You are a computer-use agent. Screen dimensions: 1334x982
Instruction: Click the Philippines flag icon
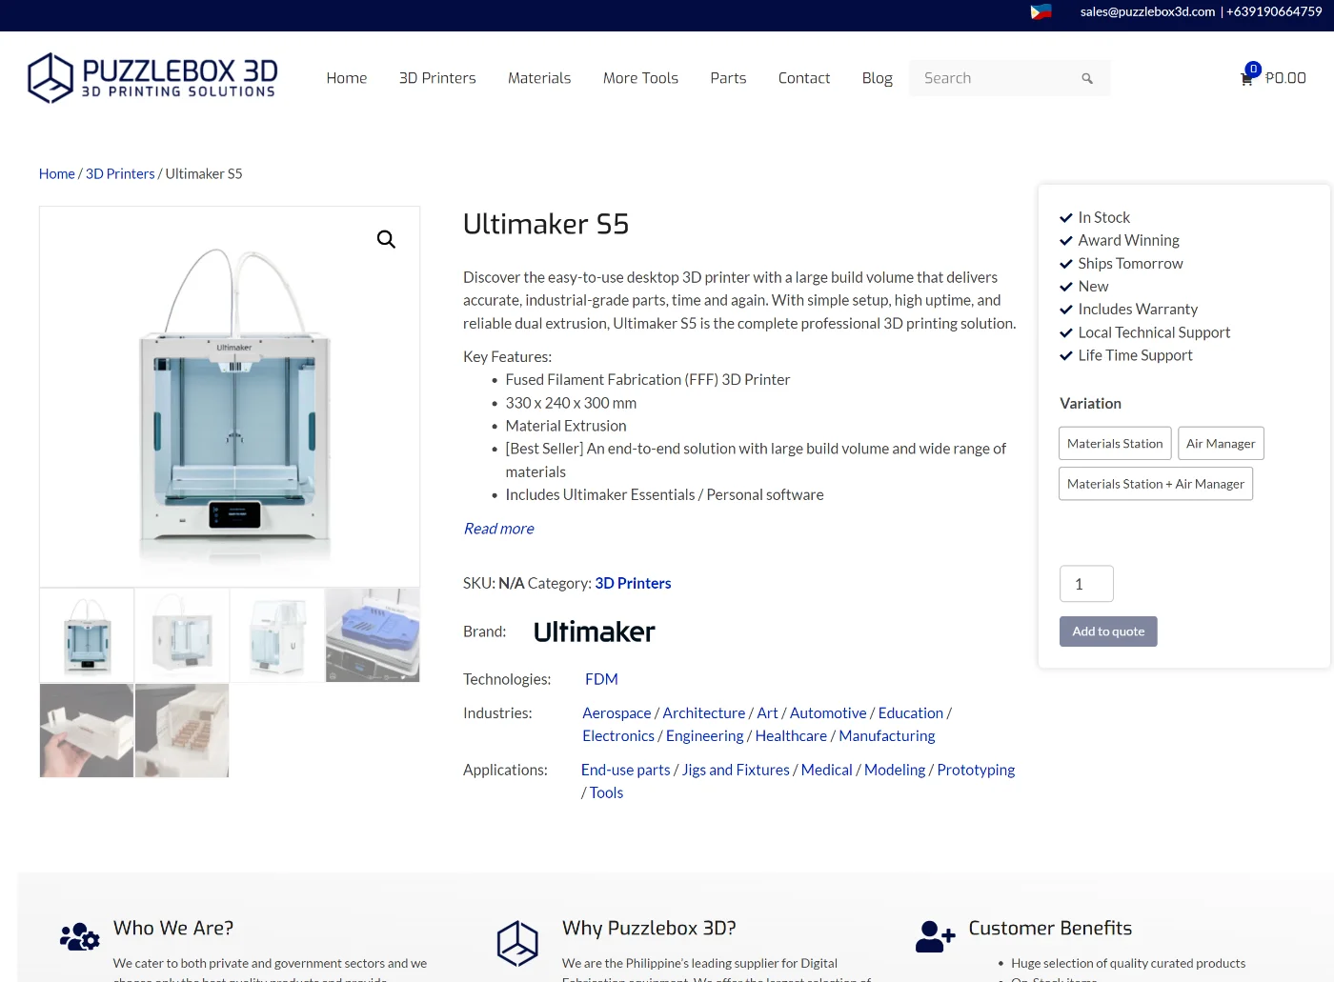[x=1041, y=11]
